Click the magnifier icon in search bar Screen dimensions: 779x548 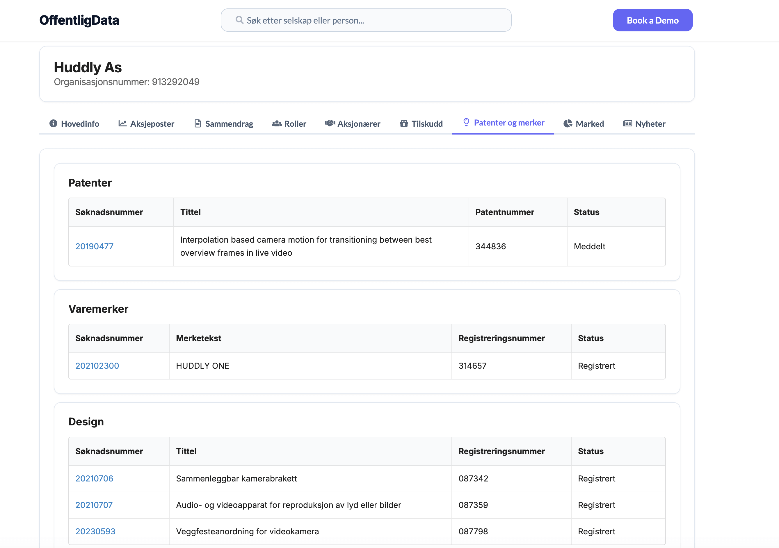[239, 20]
